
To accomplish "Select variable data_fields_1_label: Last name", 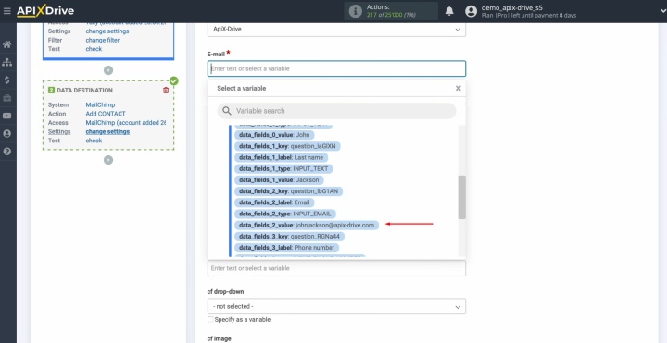I will [x=282, y=157].
